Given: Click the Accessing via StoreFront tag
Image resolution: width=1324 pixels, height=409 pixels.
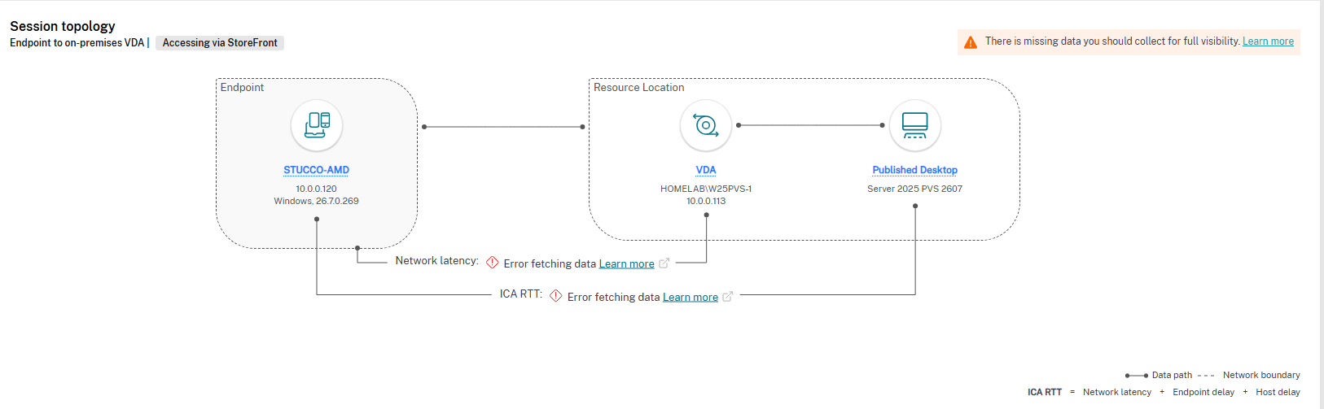Looking at the screenshot, I should point(220,43).
